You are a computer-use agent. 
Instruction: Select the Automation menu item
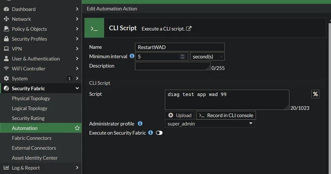tap(41, 128)
